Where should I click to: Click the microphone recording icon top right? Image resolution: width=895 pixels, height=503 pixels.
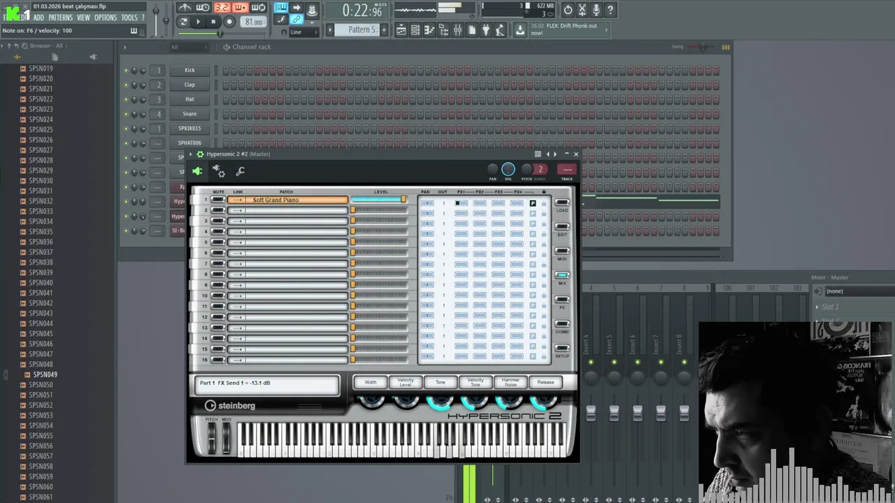pos(596,10)
